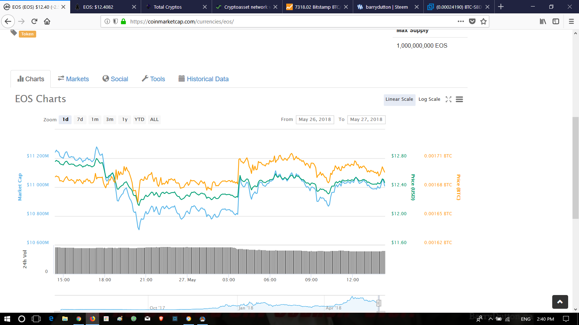Open the Action Center notifications
Image resolution: width=579 pixels, height=325 pixels.
566,319
